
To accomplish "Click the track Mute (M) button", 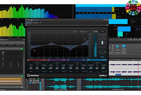I will [x=31, y=79].
